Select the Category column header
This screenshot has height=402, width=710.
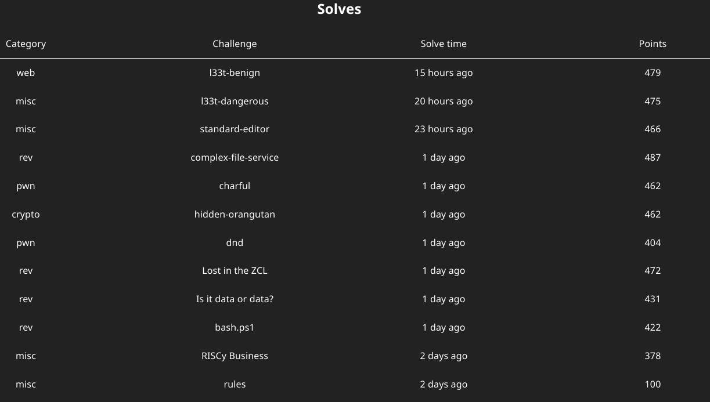[26, 44]
